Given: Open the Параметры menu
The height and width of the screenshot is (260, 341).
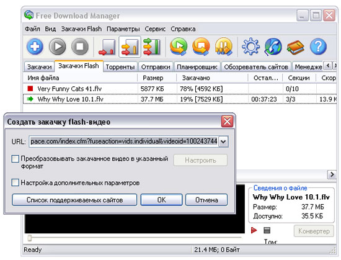Looking at the screenshot, I should [123, 29].
